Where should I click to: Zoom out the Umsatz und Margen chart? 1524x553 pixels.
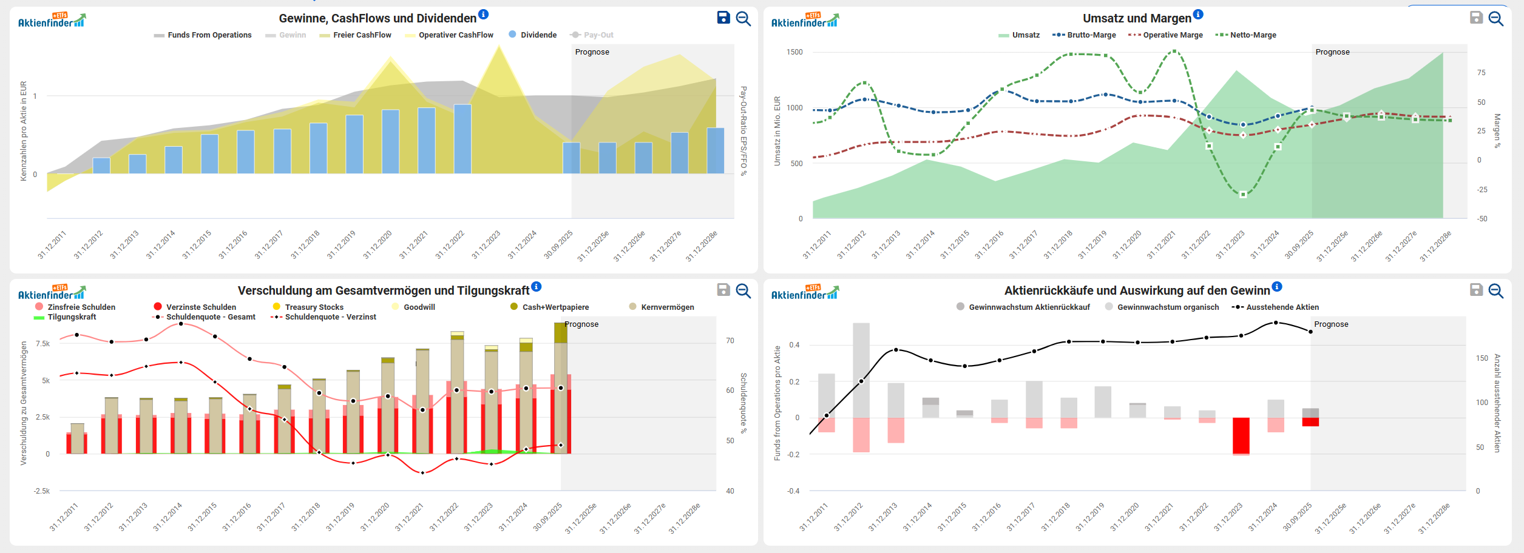tap(1496, 18)
